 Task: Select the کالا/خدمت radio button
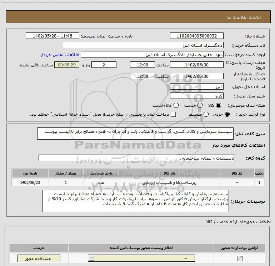pyautogui.click(x=176, y=105)
